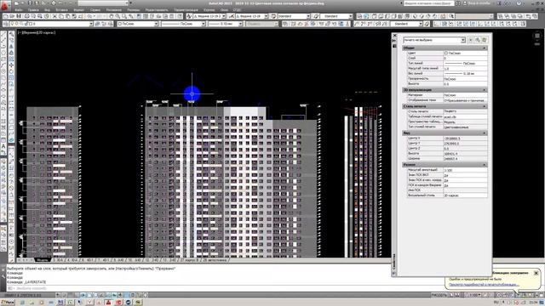Open the Вставка menu
The image size is (545, 306).
point(61,10)
